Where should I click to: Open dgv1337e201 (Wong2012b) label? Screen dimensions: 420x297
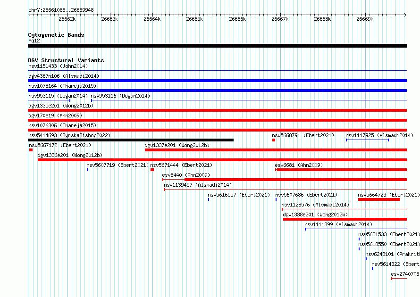click(177, 145)
